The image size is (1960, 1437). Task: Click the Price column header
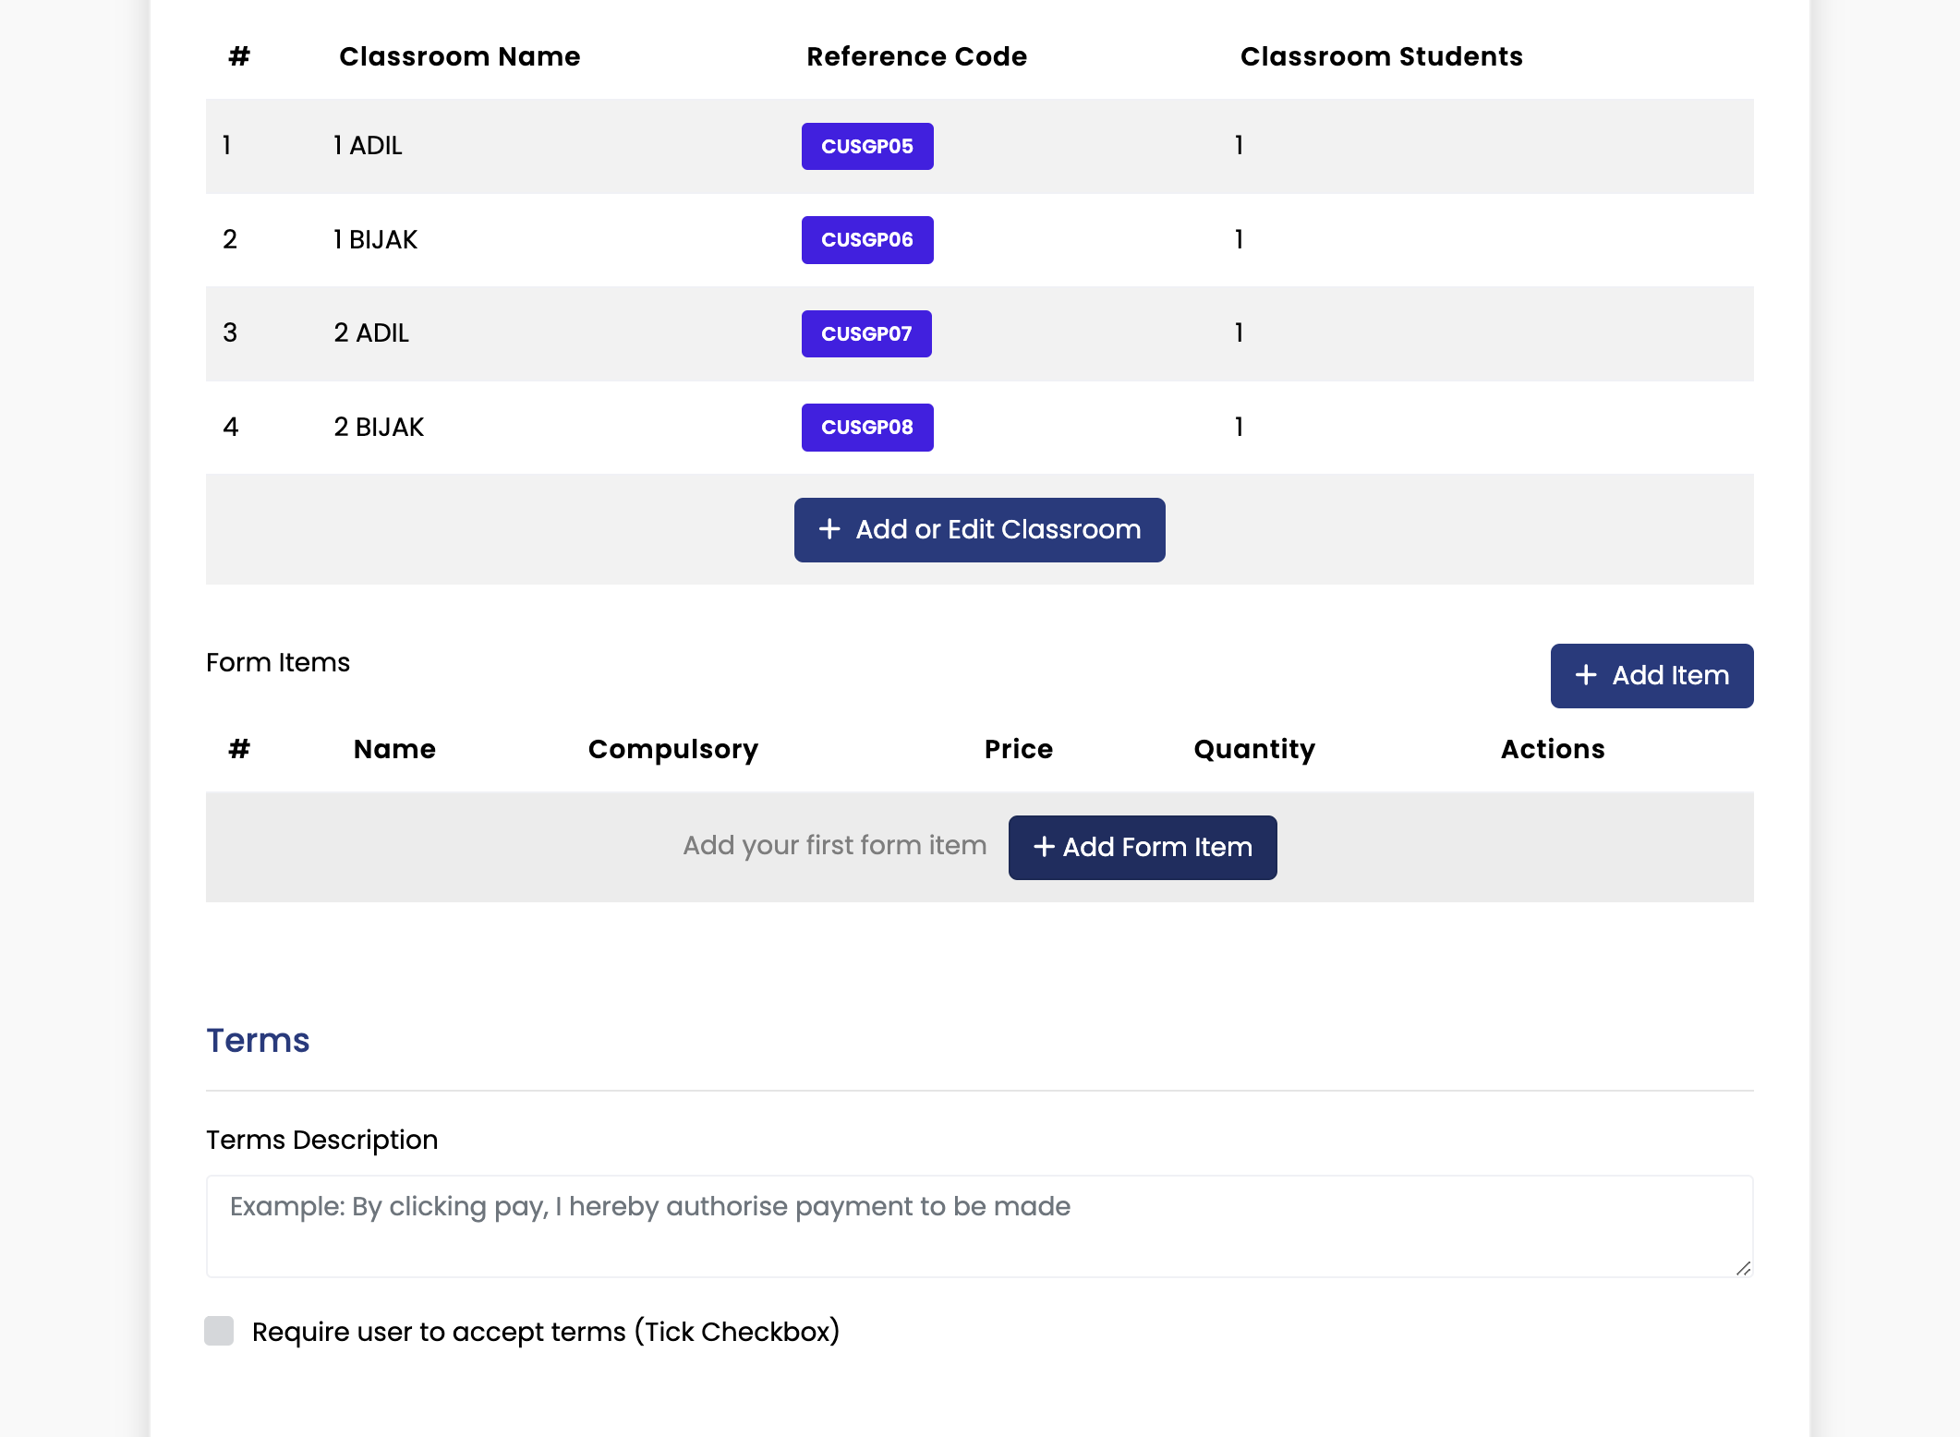pyautogui.click(x=1018, y=749)
